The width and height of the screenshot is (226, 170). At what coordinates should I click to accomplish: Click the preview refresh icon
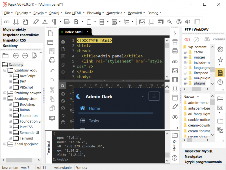[63, 115]
